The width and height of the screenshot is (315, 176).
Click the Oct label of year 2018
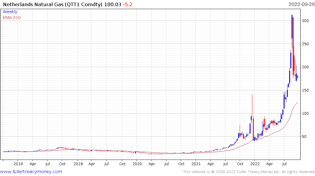point(62,164)
